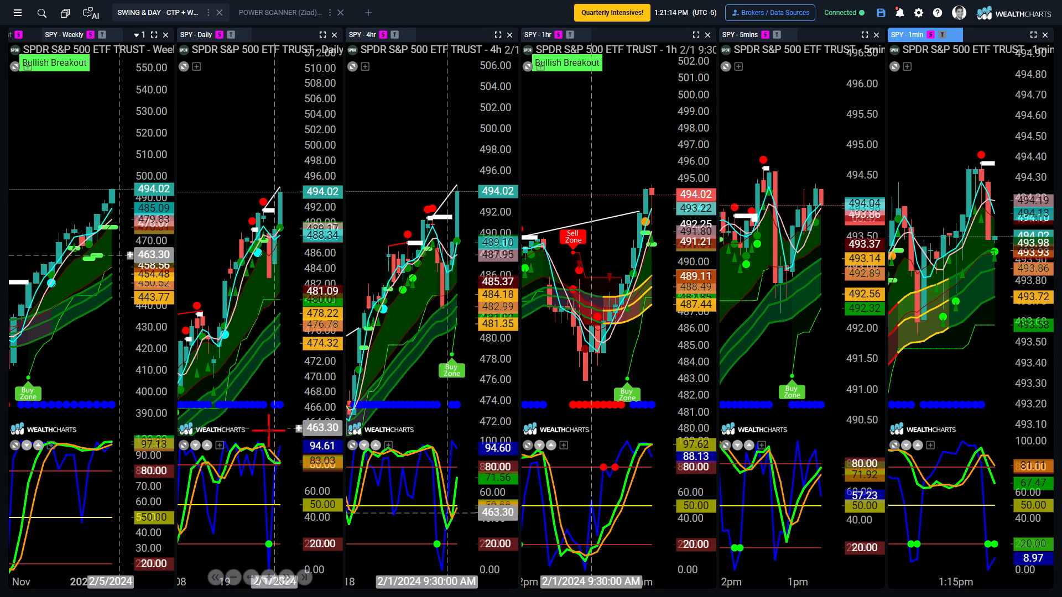The height and width of the screenshot is (597, 1062).
Task: Toggle the gray T badge on SPY - 4hr
Action: pyautogui.click(x=394, y=35)
